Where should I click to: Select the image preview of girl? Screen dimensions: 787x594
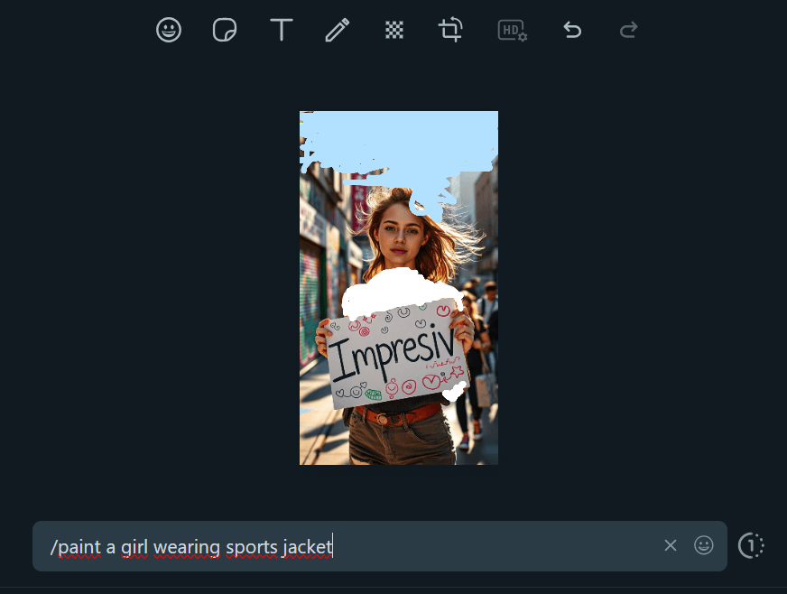coord(399,288)
